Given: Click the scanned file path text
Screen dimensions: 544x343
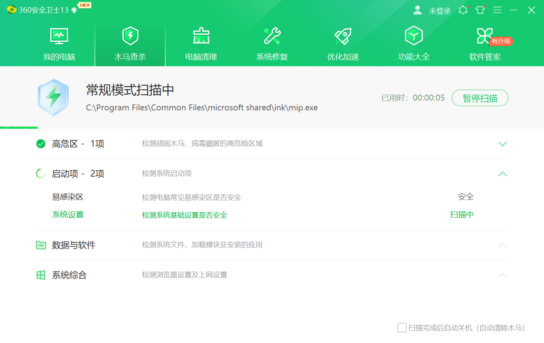Looking at the screenshot, I should 202,108.
